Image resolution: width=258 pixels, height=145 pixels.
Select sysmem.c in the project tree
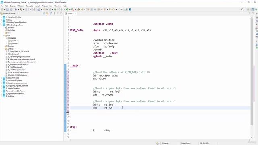(14, 43)
